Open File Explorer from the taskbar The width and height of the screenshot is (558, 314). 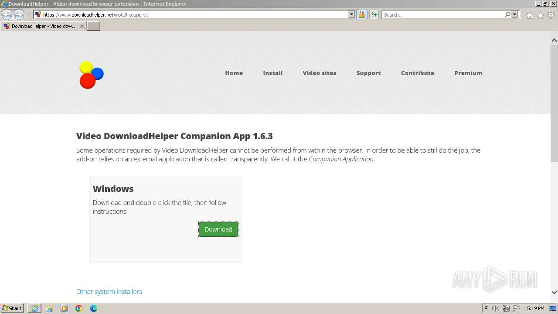[x=49, y=308]
